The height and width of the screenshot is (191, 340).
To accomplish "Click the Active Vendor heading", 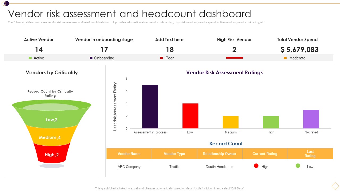I will point(39,40).
